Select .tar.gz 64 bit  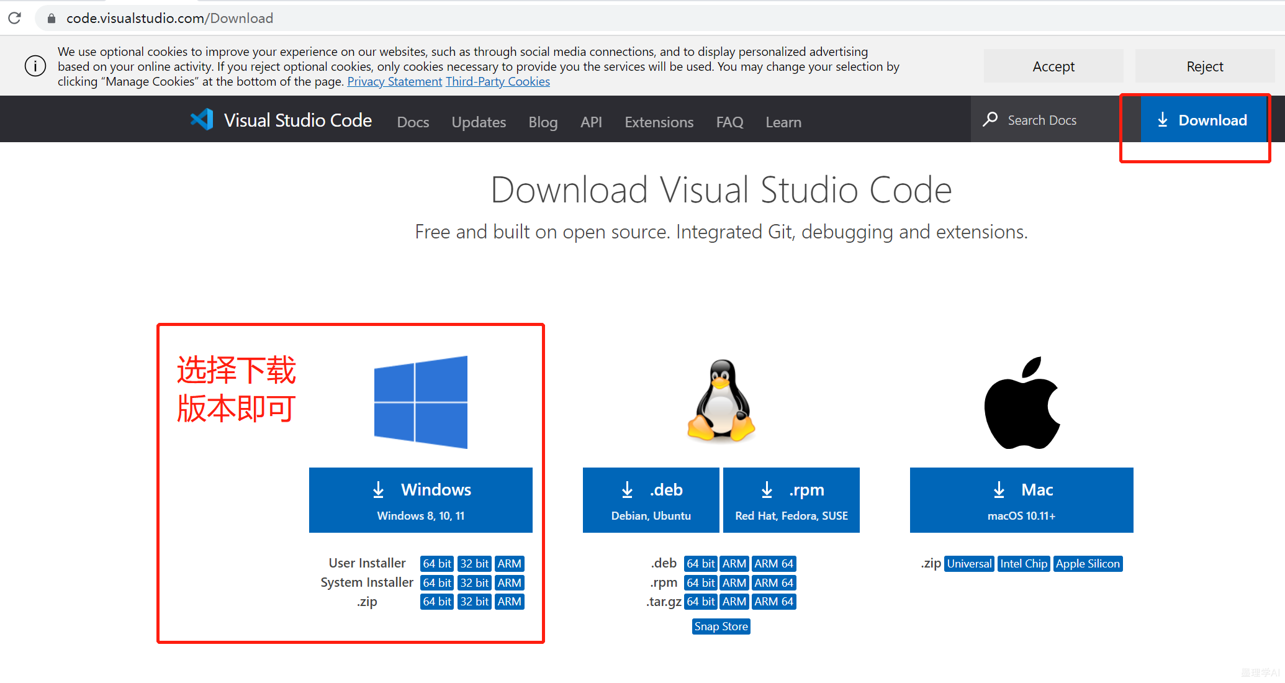pos(701,602)
